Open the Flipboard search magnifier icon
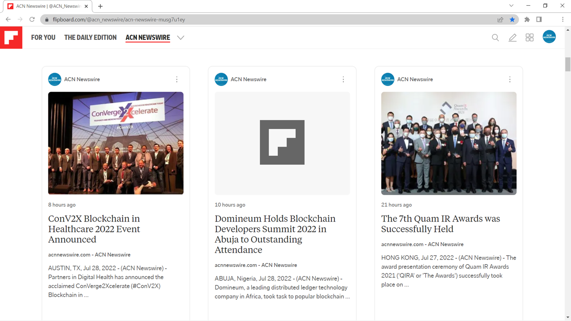 click(x=495, y=38)
